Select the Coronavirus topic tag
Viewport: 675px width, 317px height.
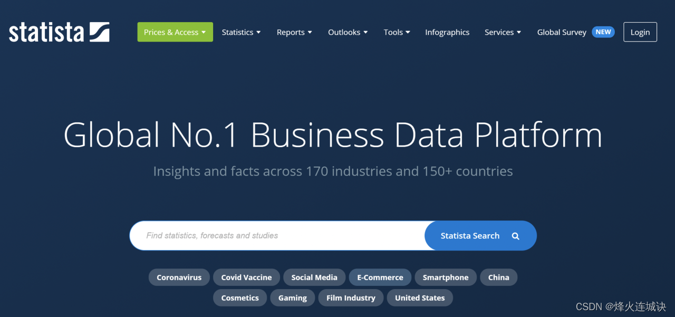point(179,277)
